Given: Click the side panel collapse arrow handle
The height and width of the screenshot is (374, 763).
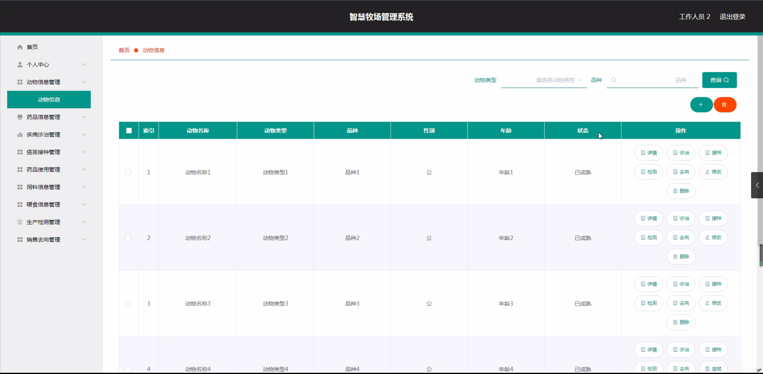Looking at the screenshot, I should click(757, 185).
